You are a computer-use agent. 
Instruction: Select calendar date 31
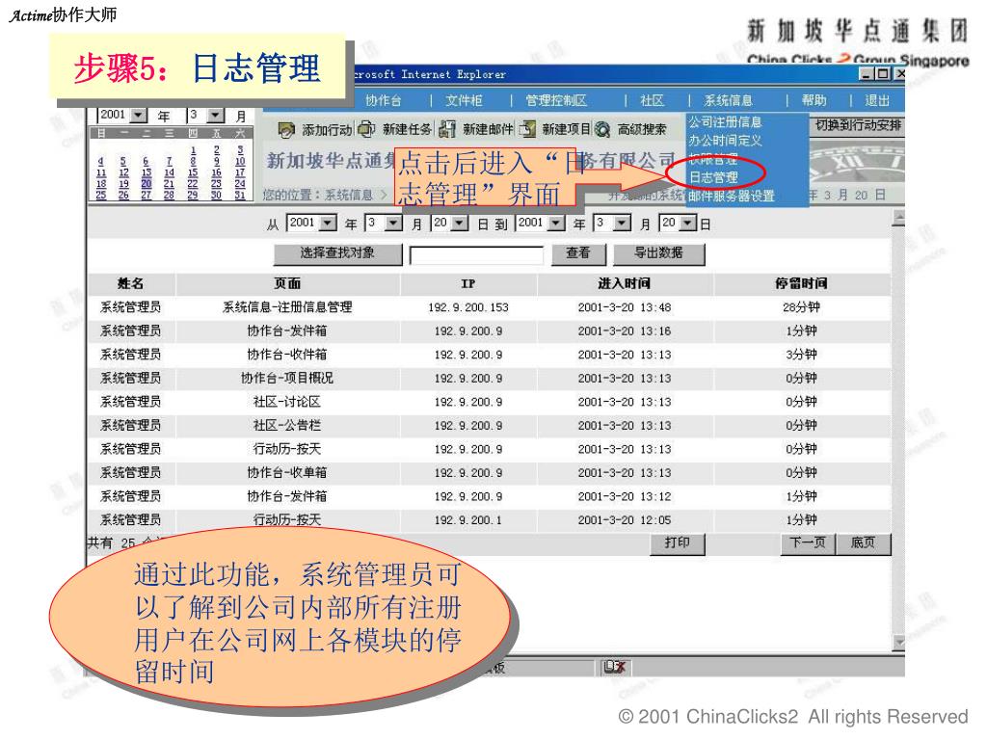coord(240,195)
